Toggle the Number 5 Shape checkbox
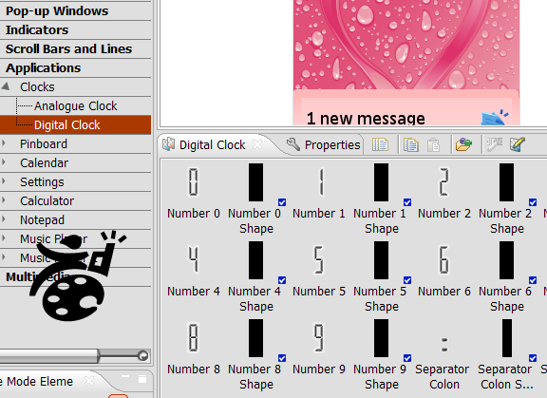The width and height of the screenshot is (547, 398). pyautogui.click(x=407, y=280)
